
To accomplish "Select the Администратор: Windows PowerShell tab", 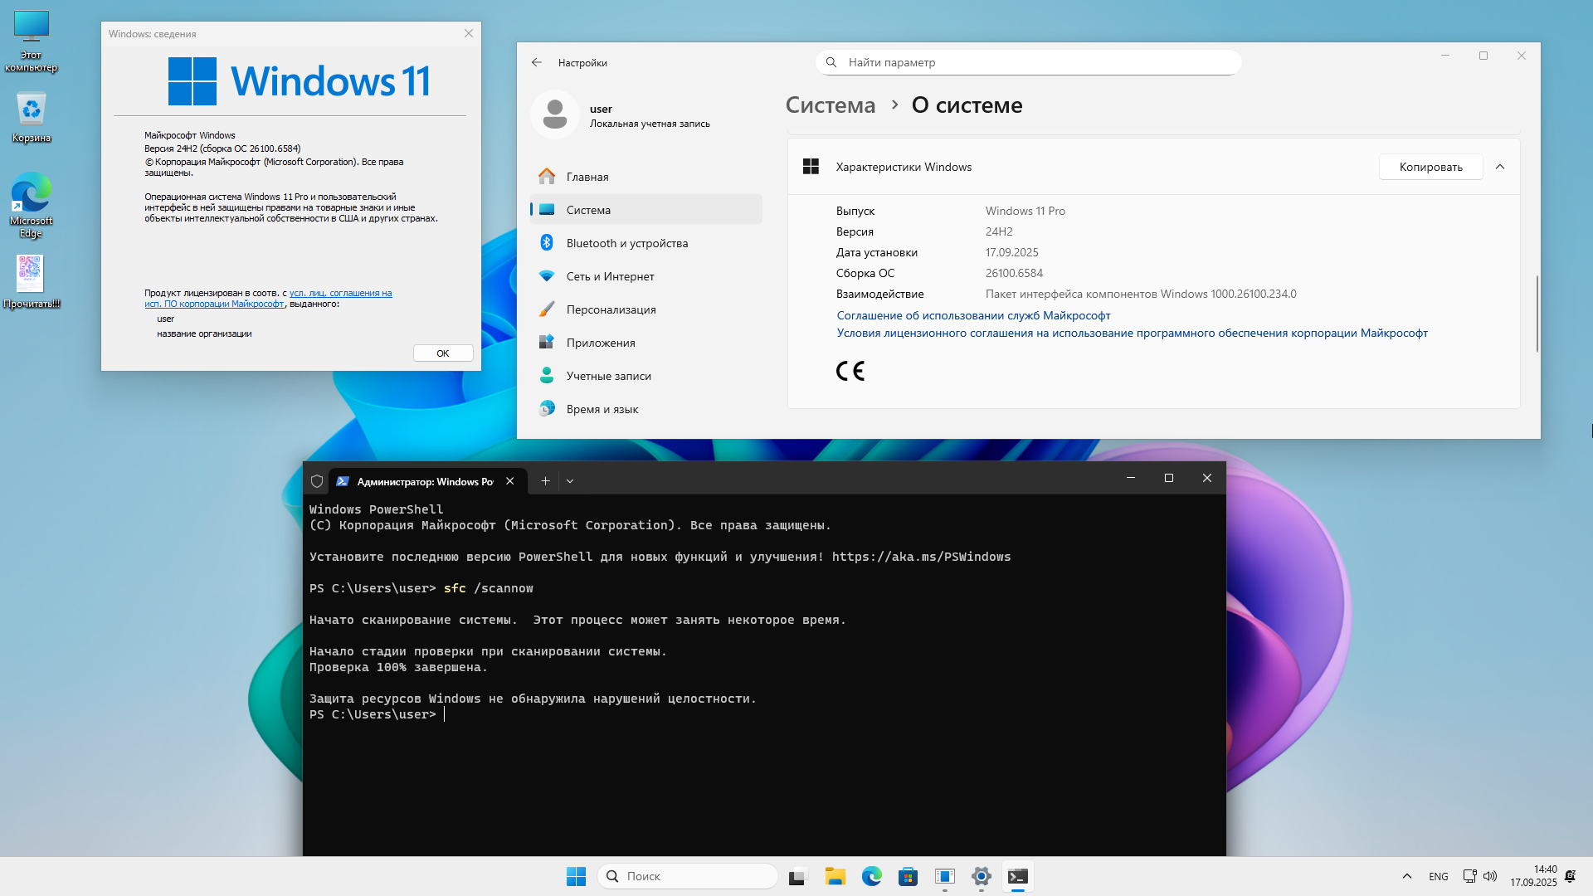I will click(x=424, y=481).
